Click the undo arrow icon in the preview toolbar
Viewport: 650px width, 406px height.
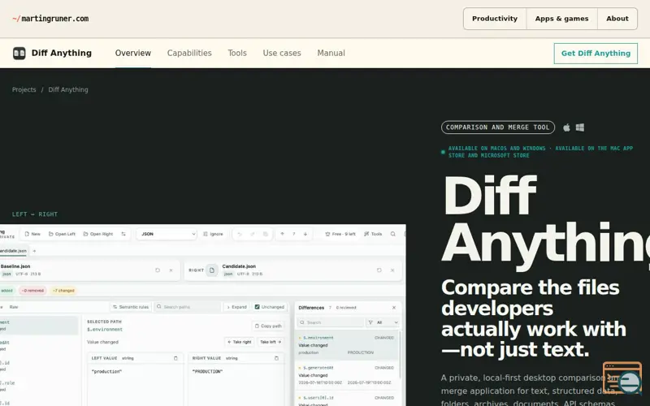pyautogui.click(x=240, y=234)
